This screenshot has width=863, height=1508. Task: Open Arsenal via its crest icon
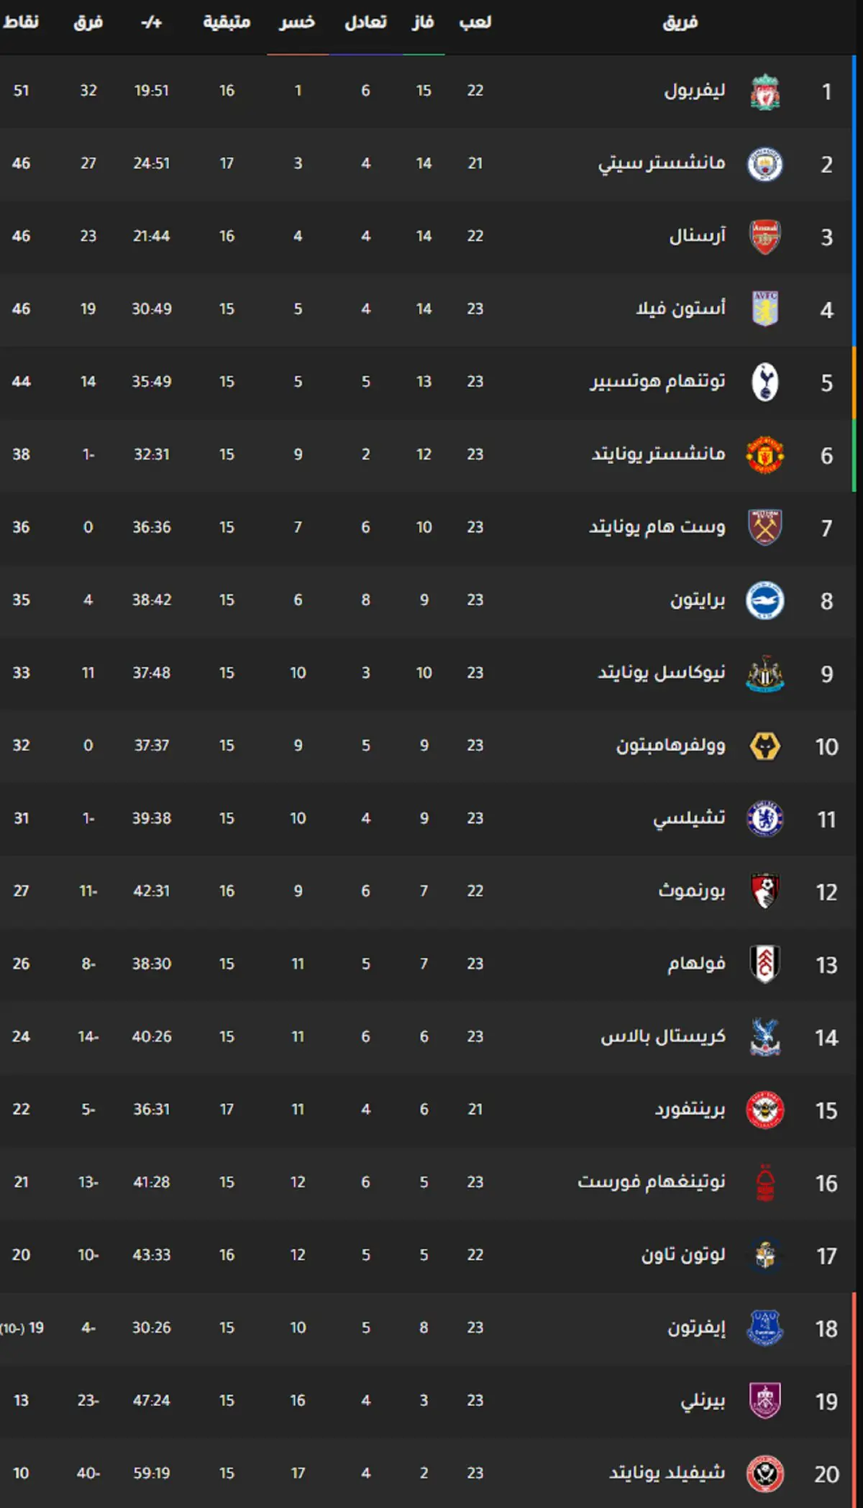coord(764,237)
